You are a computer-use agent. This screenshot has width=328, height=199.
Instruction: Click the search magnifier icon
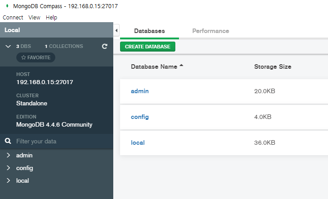click(x=8, y=141)
